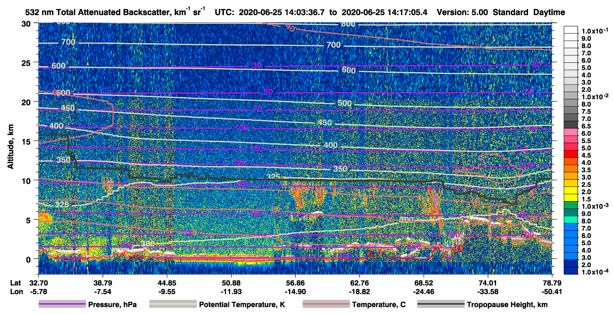Click end time 14:17:05.4 in title
Screen dimensions: 613x315
[x=408, y=13]
